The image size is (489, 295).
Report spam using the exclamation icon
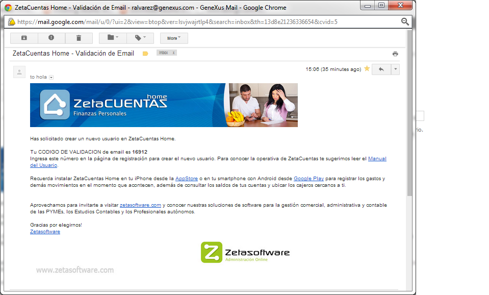coord(52,38)
